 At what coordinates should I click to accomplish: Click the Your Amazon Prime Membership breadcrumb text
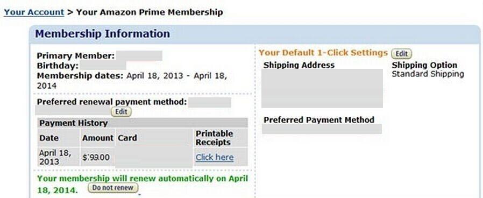(150, 12)
